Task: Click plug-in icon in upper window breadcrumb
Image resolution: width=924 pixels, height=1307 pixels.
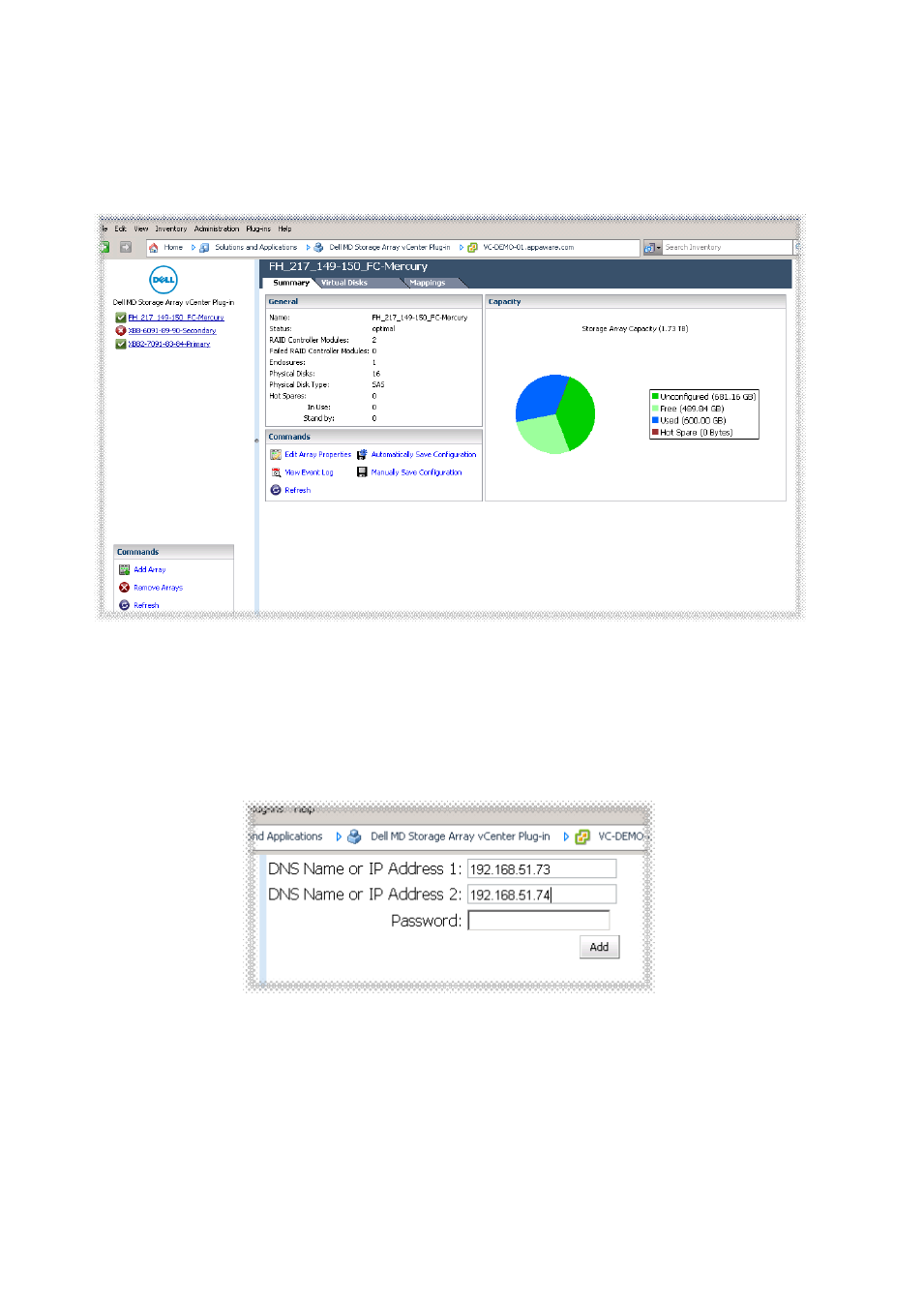Action: 318,248
